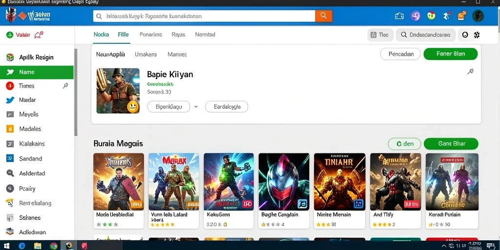The image size is (500, 250).
Task: Open File Explorer from taskbar
Action: click(x=38, y=246)
